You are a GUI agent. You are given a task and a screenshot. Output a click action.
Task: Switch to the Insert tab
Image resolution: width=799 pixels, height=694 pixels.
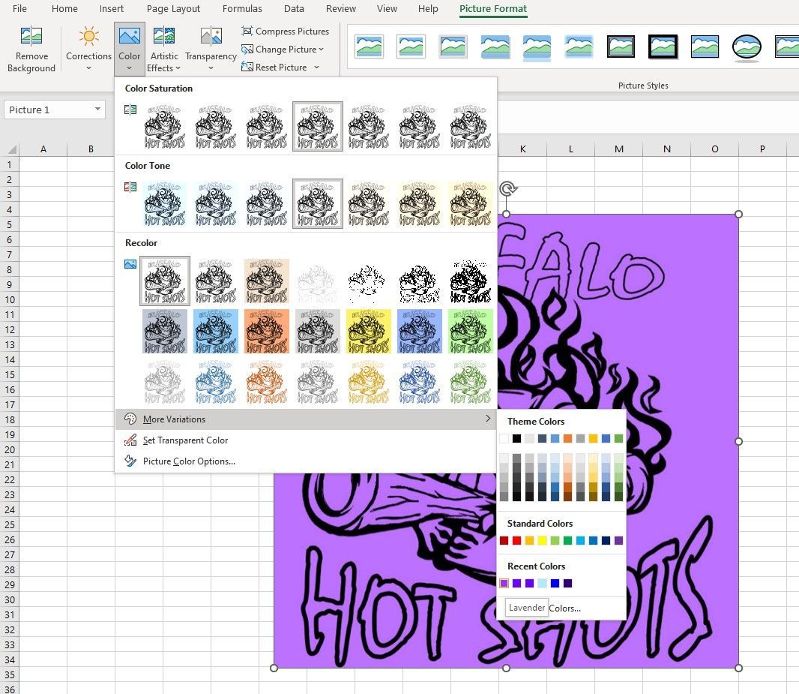click(111, 9)
